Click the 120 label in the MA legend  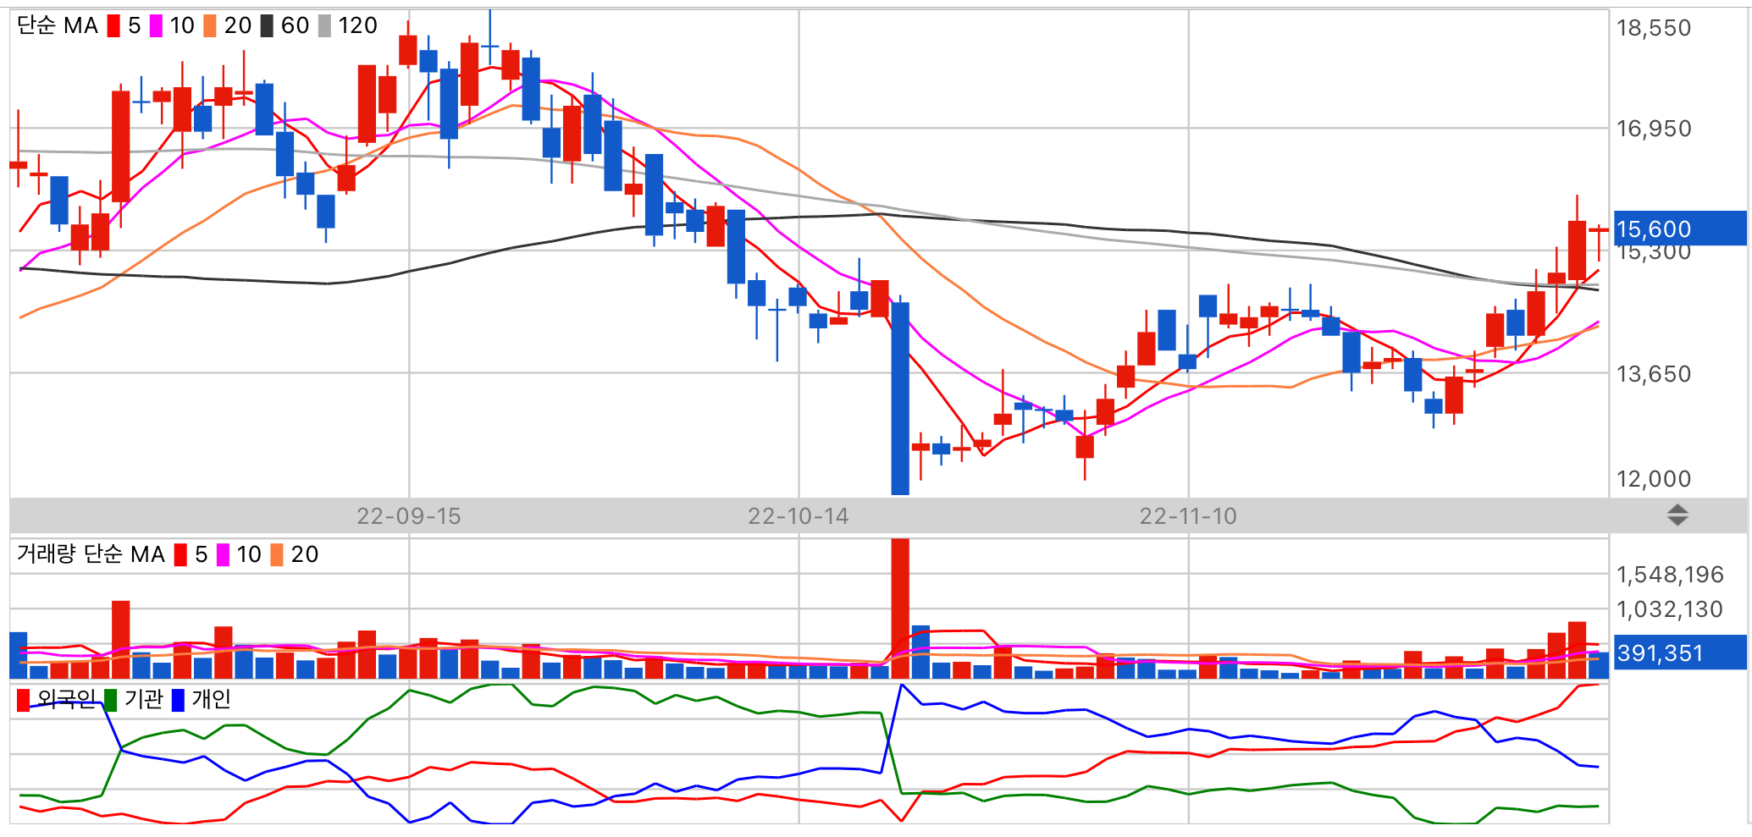[x=357, y=26]
